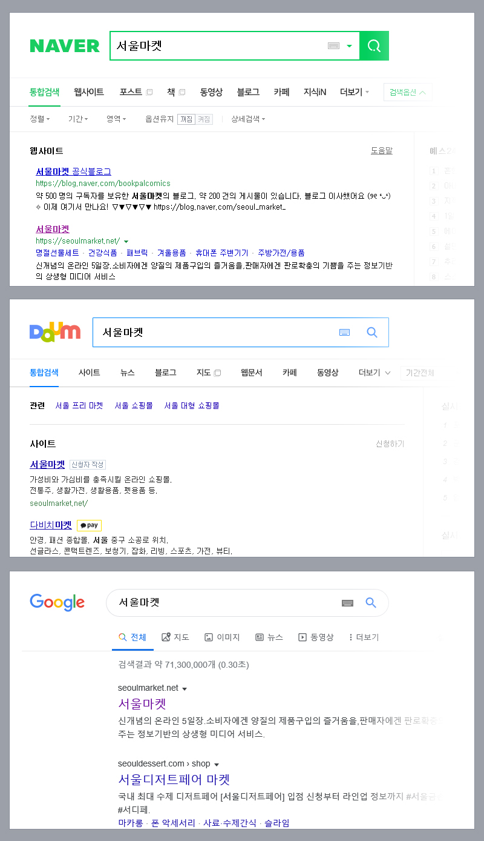Select Naver 통합검색 tab
The image size is (484, 841).
pyautogui.click(x=44, y=92)
